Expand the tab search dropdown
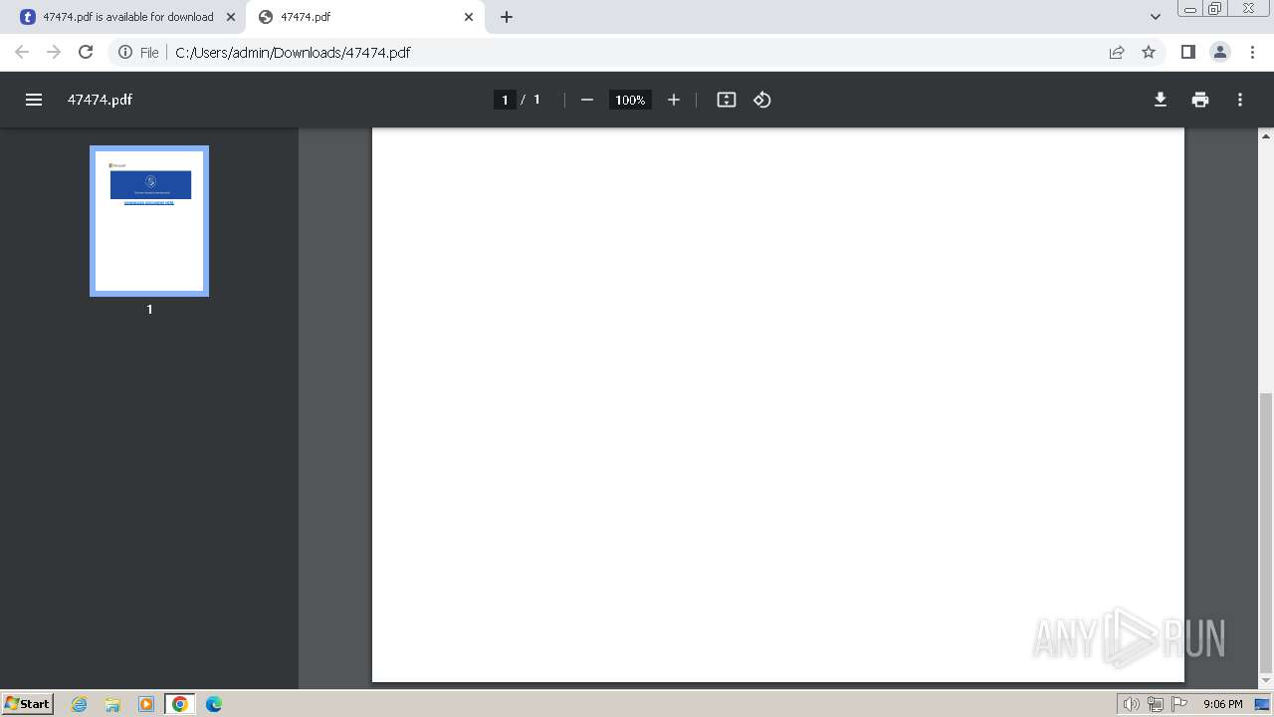Image resolution: width=1274 pixels, height=717 pixels. point(1155,17)
